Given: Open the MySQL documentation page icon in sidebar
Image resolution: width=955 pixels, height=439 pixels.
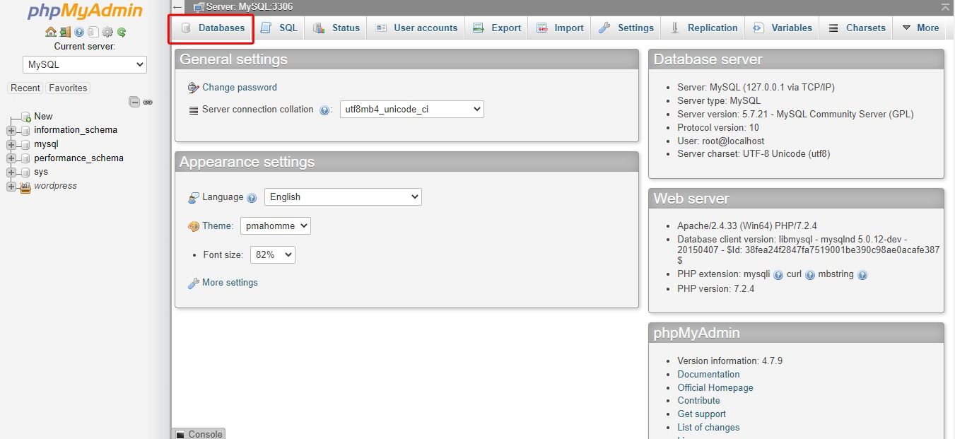Looking at the screenshot, I should (93, 32).
